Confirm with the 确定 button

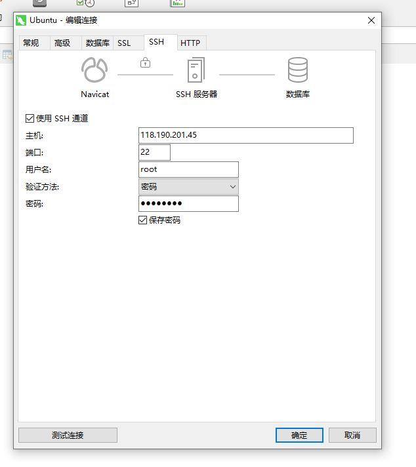(299, 435)
